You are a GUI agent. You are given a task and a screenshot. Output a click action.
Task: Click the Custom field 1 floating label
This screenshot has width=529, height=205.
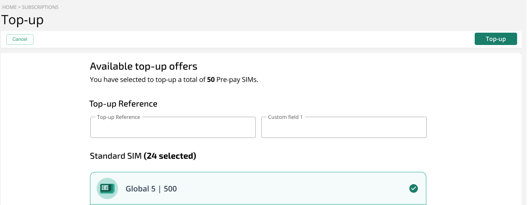[x=285, y=117]
